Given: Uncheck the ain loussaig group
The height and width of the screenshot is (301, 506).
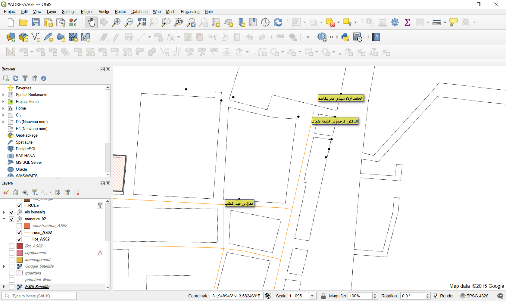Looking at the screenshot, I should [x=12, y=212].
